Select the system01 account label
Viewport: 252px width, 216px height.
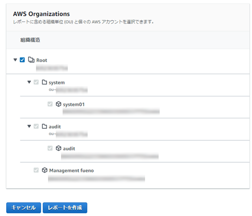pos(74,104)
